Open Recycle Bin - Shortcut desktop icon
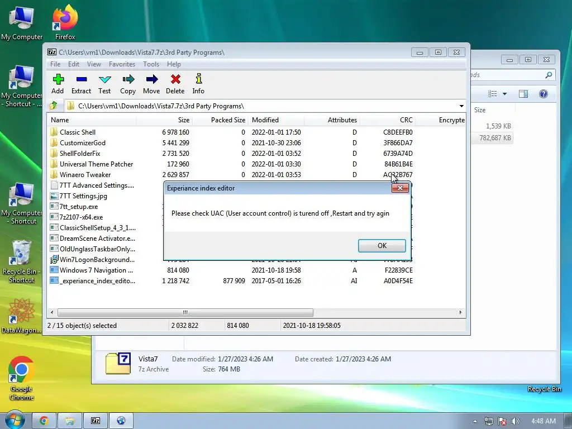The width and height of the screenshot is (572, 429). 22,261
